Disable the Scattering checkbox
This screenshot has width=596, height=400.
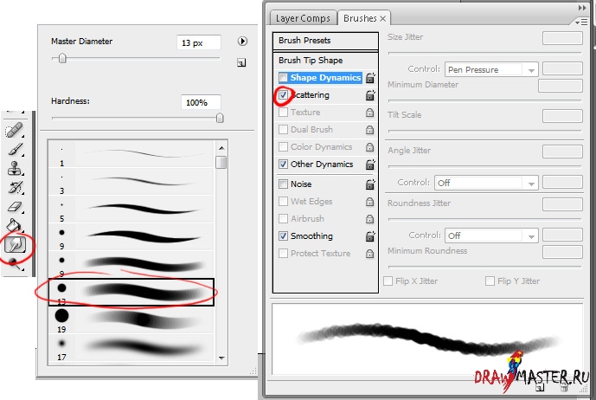[x=283, y=94]
